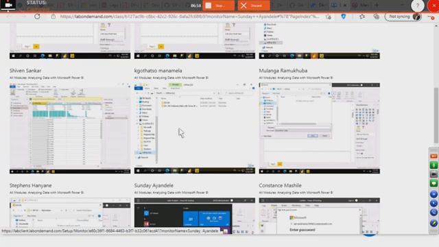Click the name Sunday Ayandele
This screenshot has width=439, height=247.
click(x=154, y=185)
